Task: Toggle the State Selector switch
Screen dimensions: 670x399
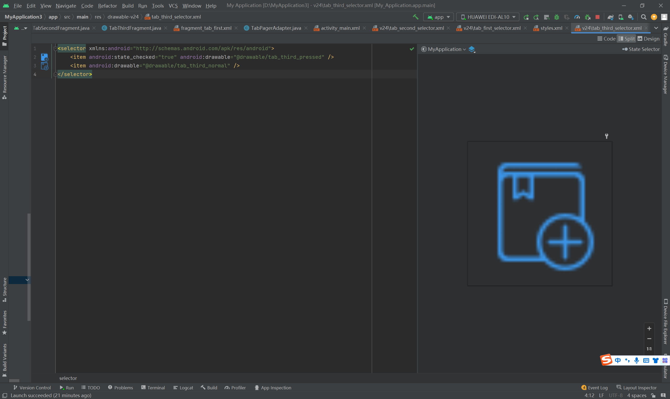Action: pyautogui.click(x=625, y=49)
